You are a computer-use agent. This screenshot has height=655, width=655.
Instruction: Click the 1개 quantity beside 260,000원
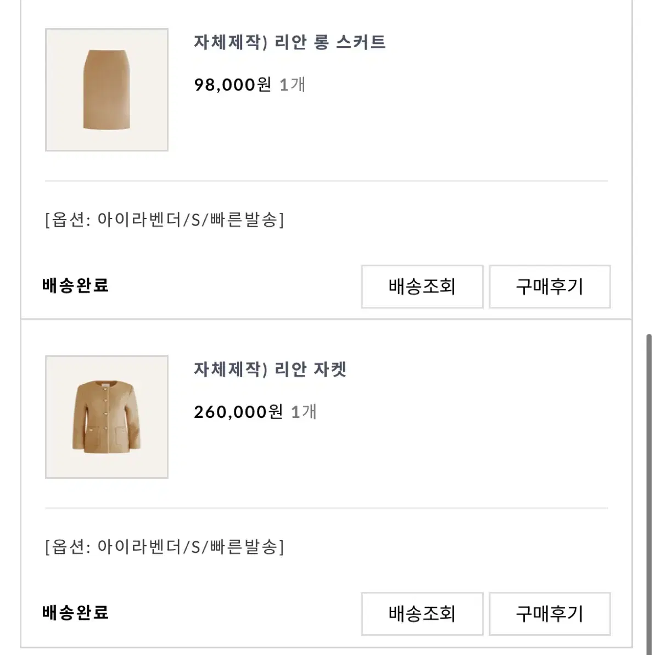(304, 412)
